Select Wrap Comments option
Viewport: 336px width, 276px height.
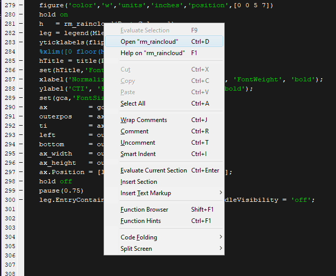[144, 120]
